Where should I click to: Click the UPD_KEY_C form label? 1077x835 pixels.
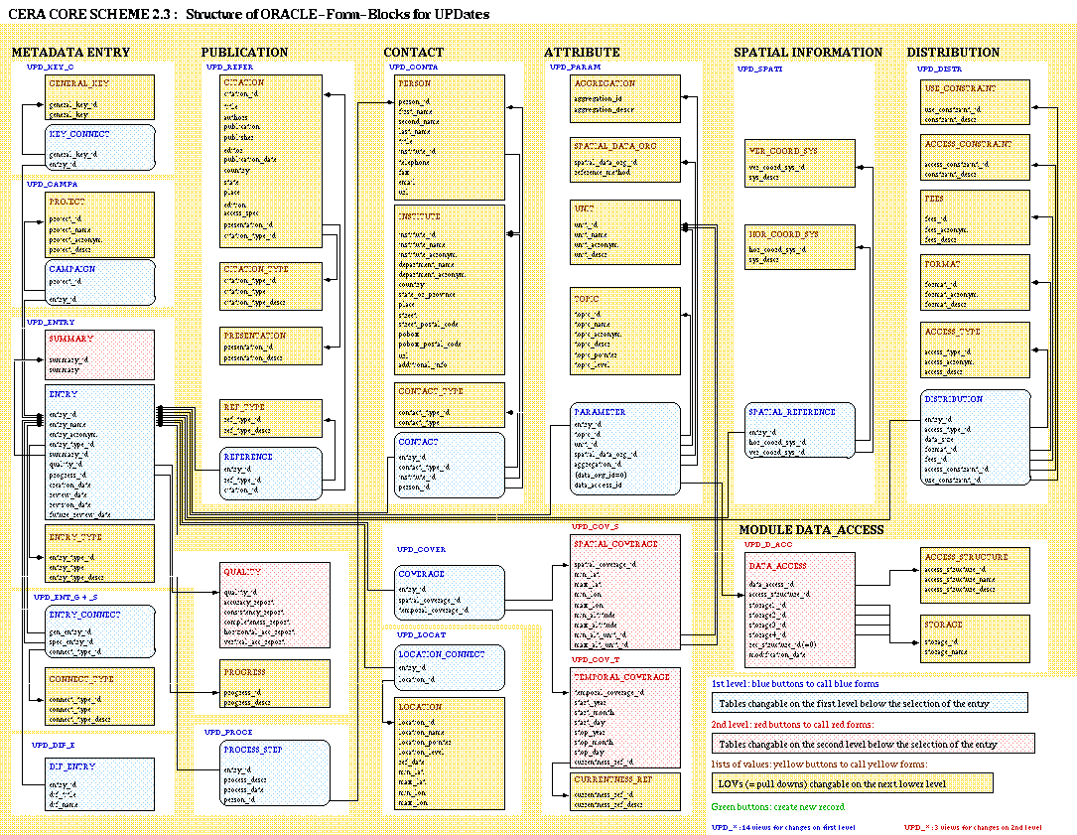[51, 67]
